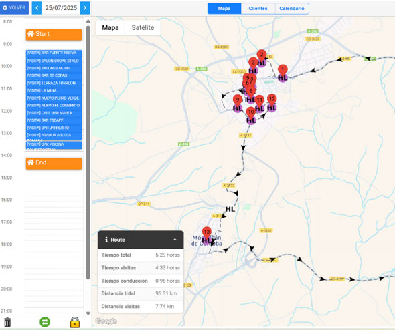395x330 pixels.
Task: Toggle the yellow padlock lock icon
Action: 75,322
